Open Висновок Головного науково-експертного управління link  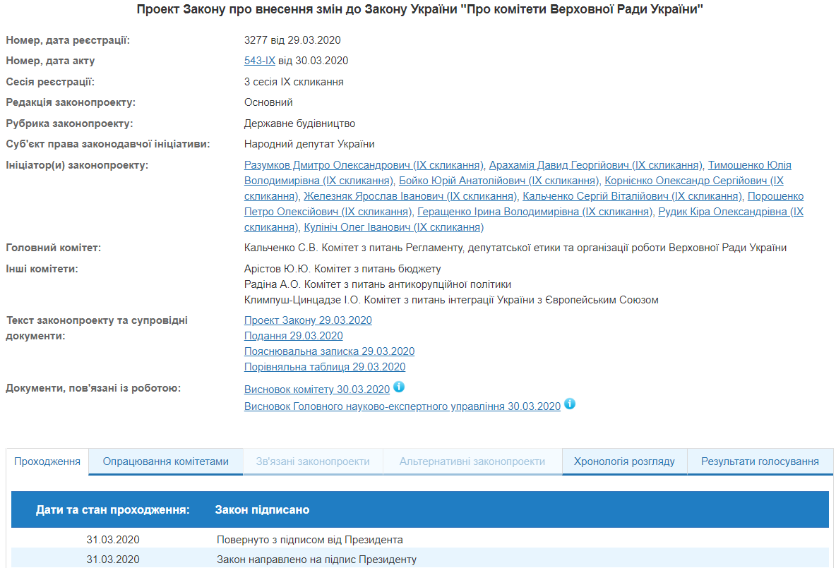click(x=402, y=406)
